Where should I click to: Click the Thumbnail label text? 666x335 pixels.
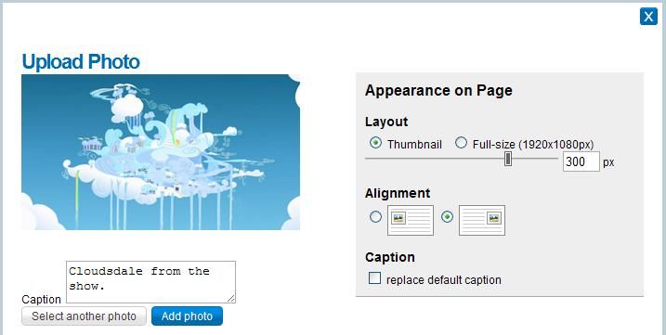tap(414, 145)
